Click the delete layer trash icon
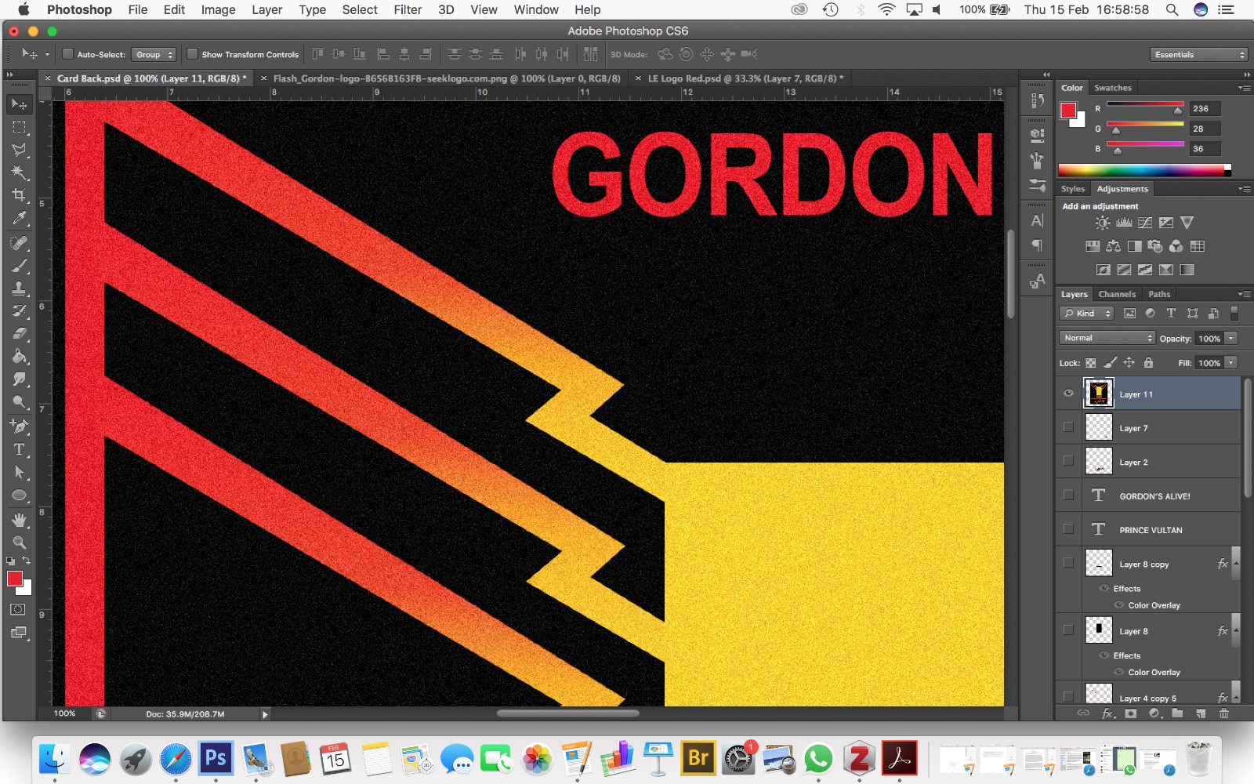The image size is (1254, 784). (x=1223, y=713)
